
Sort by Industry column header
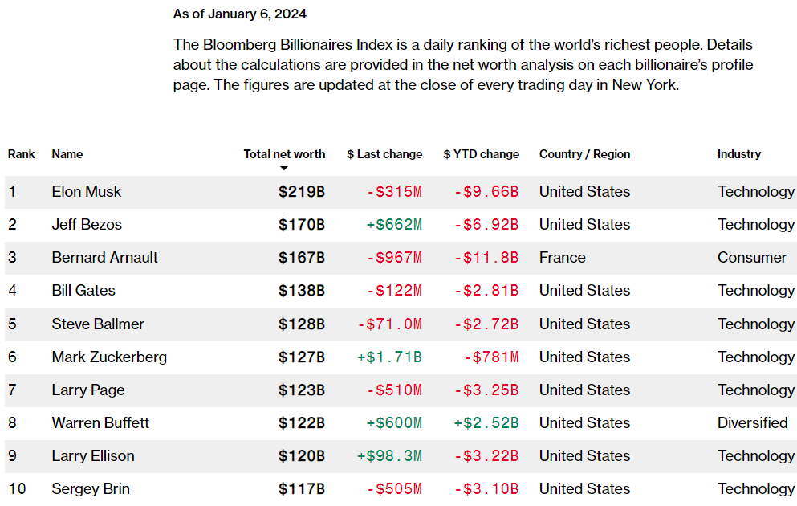738,154
